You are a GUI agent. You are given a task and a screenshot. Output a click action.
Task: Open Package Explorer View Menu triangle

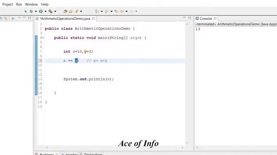coord(19,18)
